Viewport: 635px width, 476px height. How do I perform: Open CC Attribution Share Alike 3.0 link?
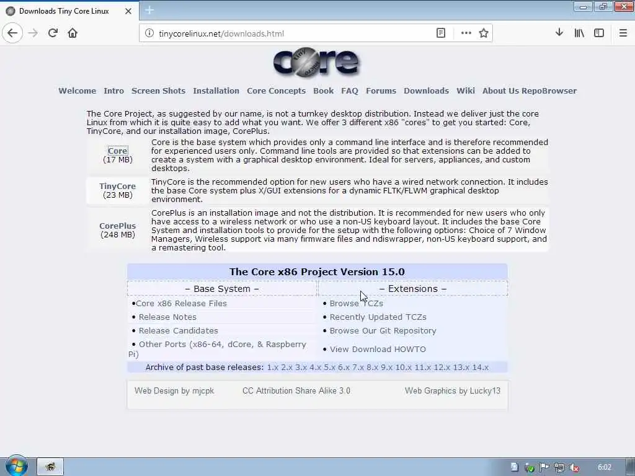296,390
